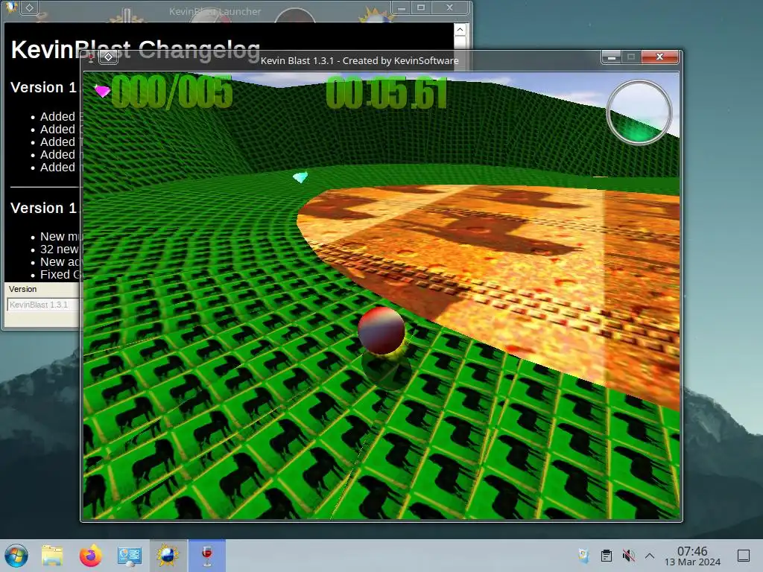This screenshot has width=763, height=572.
Task: Click the Kevin Blast 1.3.1 title bar text
Action: point(360,61)
